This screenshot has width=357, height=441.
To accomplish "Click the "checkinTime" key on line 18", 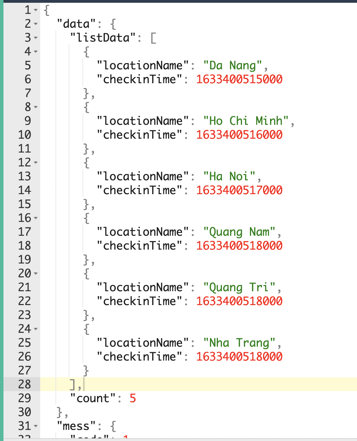I will pyautogui.click(x=139, y=246).
